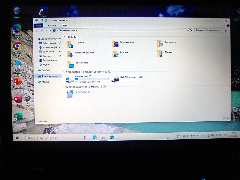Open the '1 cm of rain Mon' weather widget
Image resolution: width=240 pixels, height=180 pixels.
point(188,136)
